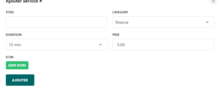Click the 'Ajouter service #' heading

(24, 1)
